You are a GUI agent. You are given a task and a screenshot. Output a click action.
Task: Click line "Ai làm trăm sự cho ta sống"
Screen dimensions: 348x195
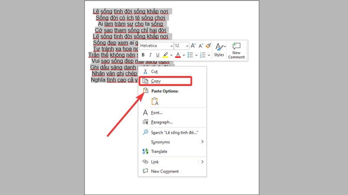tap(130, 24)
